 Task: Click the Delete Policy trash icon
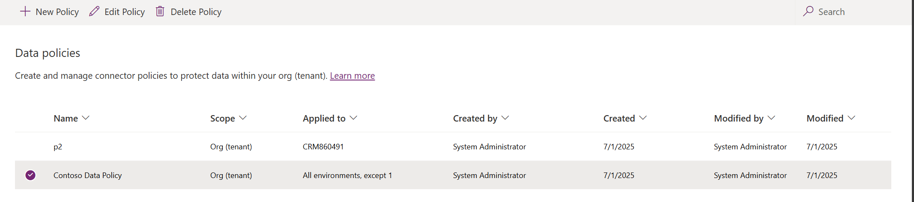160,12
